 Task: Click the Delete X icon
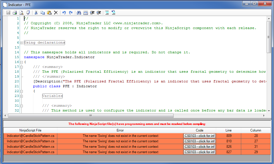56,13
